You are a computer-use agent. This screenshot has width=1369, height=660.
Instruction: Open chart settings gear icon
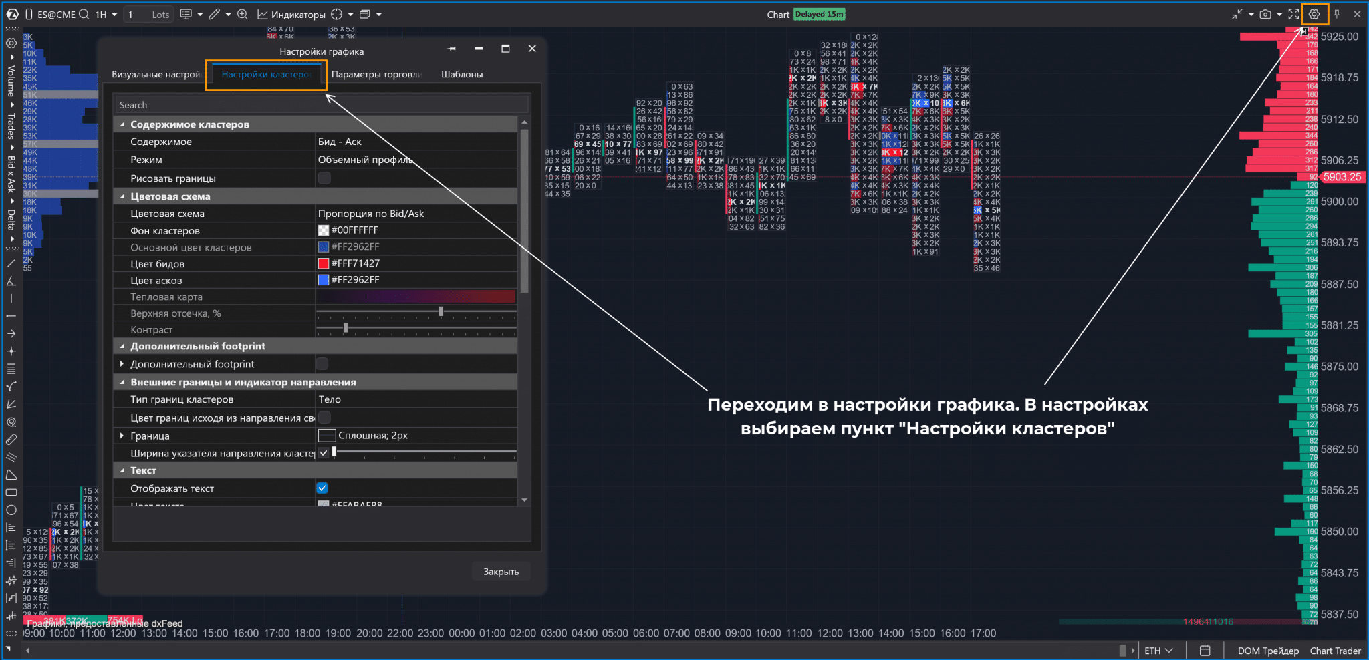[x=1314, y=14]
